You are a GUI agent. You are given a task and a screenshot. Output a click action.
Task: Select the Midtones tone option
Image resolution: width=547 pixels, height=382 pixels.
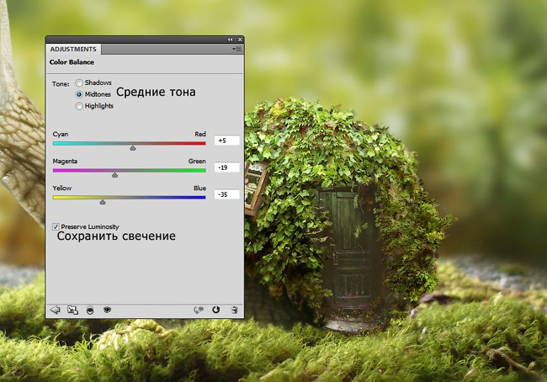80,94
